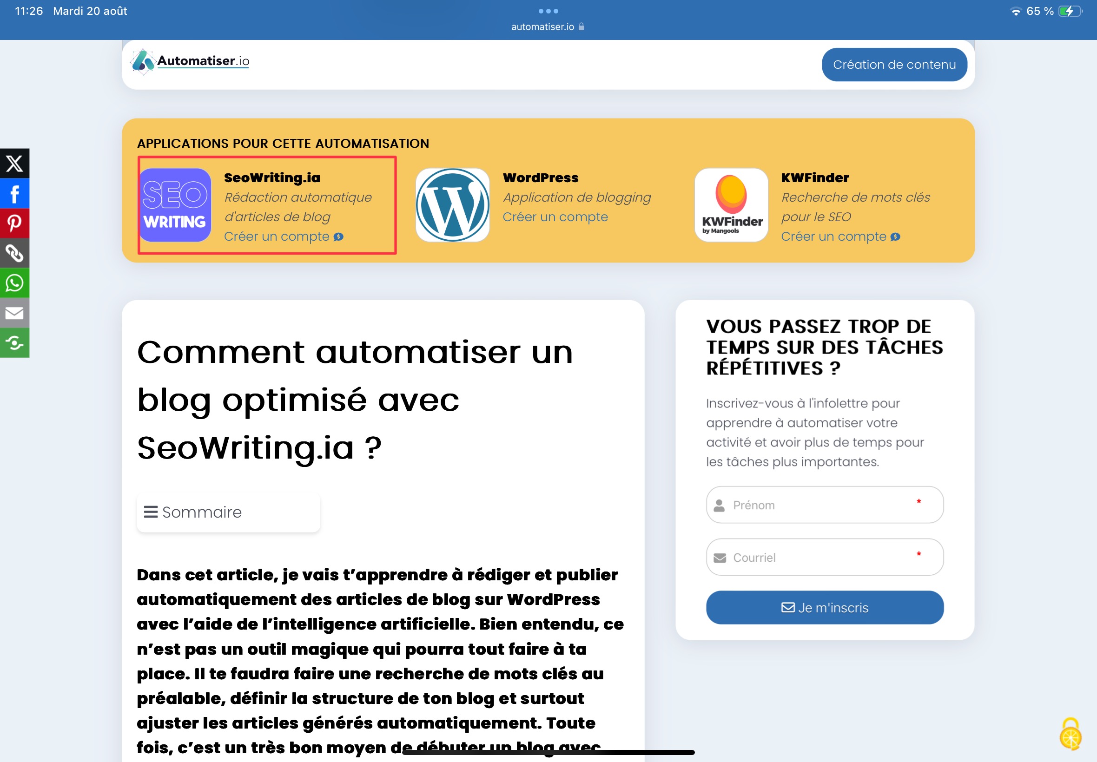This screenshot has height=762, width=1097.
Task: Open the KWFinder app logo
Action: coord(731,205)
